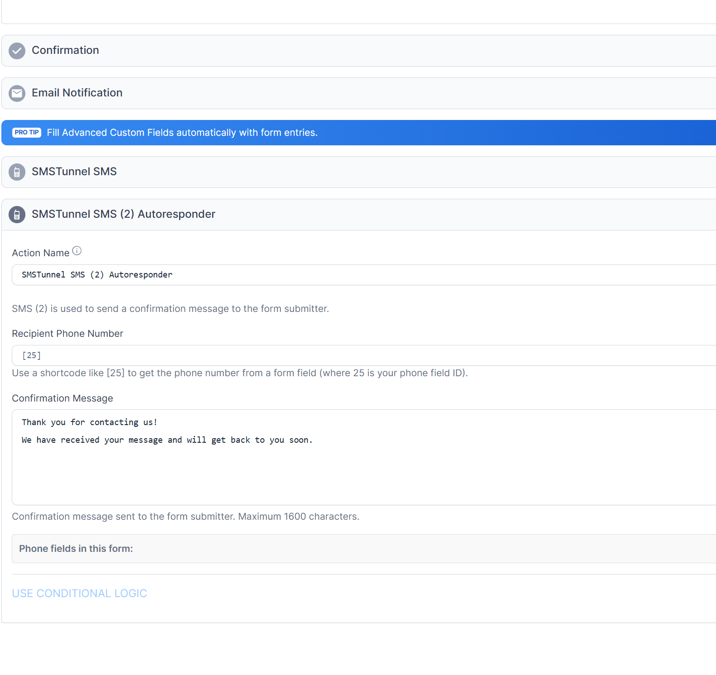Focus the Recipient Phone Number field
Screen dimensions: 716x675
[364, 355]
